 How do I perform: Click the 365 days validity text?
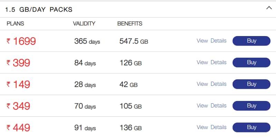(x=87, y=41)
